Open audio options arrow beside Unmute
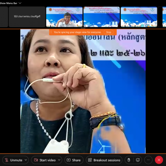166x166 pixels. (x=26, y=160)
